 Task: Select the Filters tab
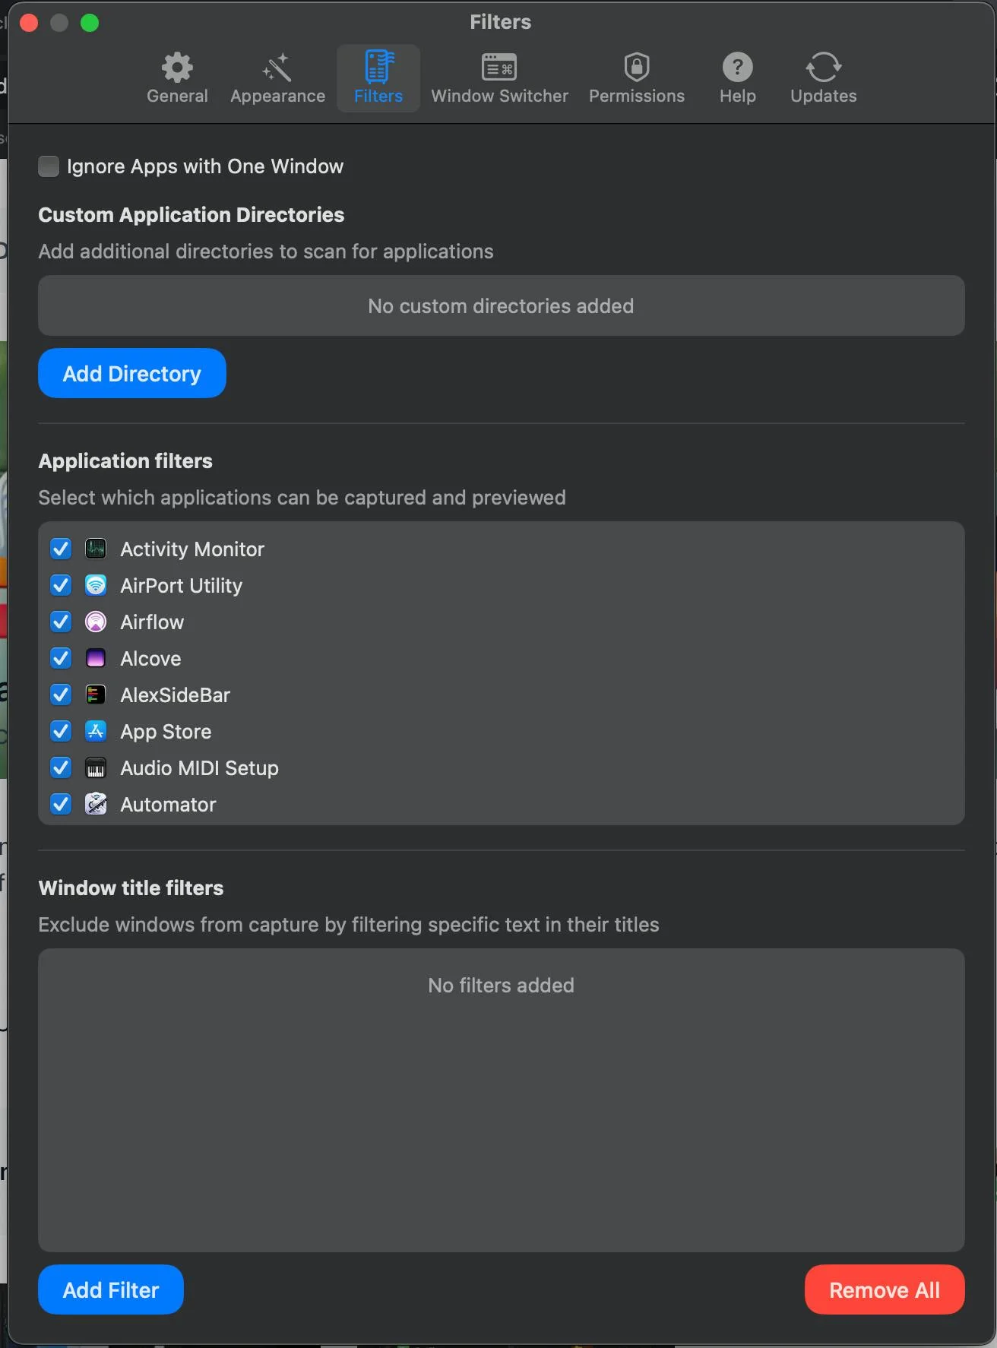(x=378, y=78)
